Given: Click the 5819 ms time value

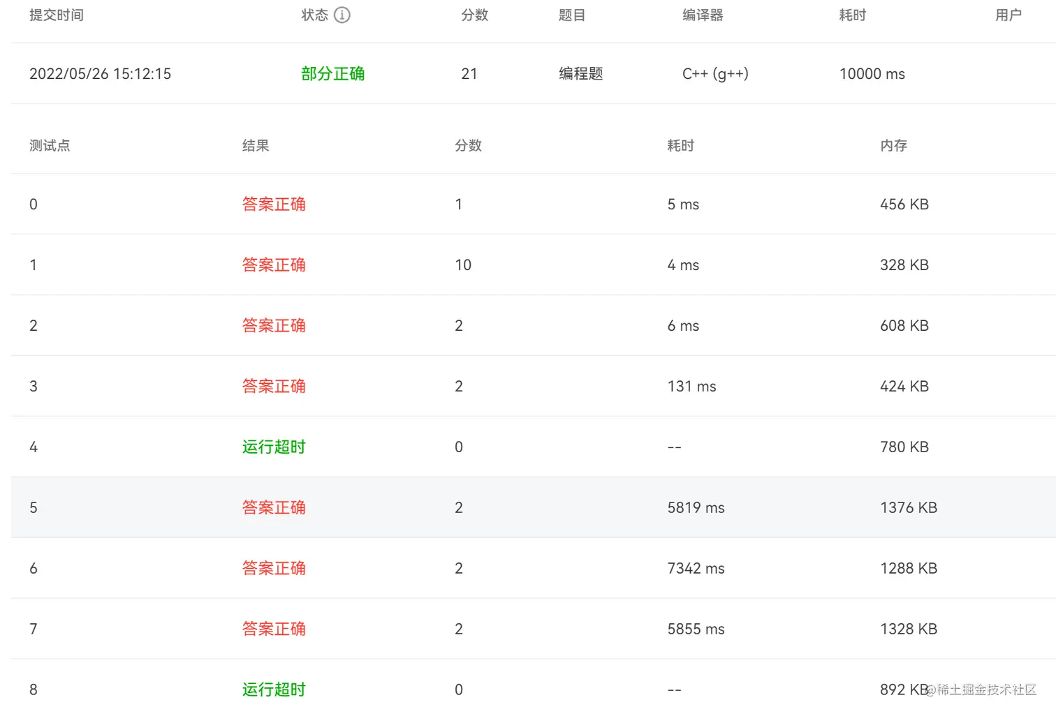Looking at the screenshot, I should pyautogui.click(x=696, y=507).
